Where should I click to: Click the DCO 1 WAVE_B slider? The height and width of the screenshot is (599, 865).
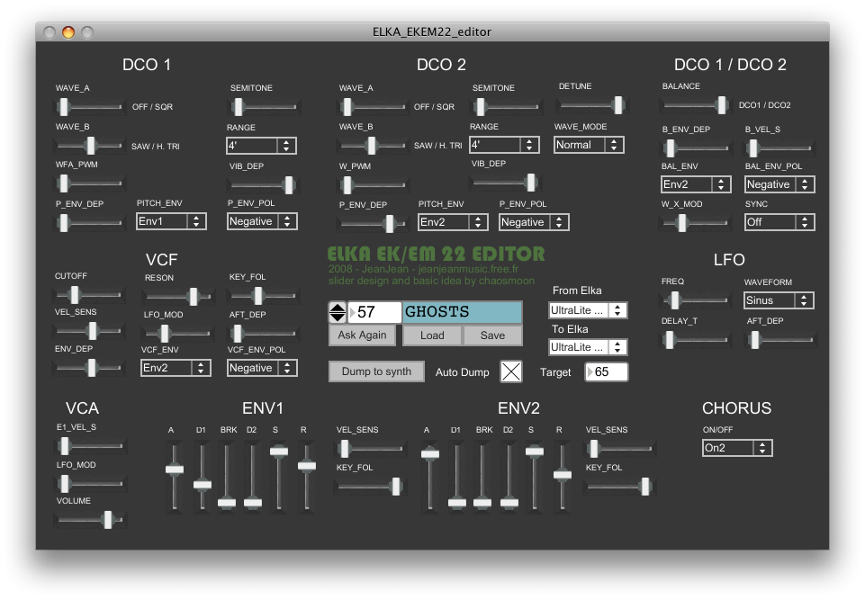tap(89, 146)
